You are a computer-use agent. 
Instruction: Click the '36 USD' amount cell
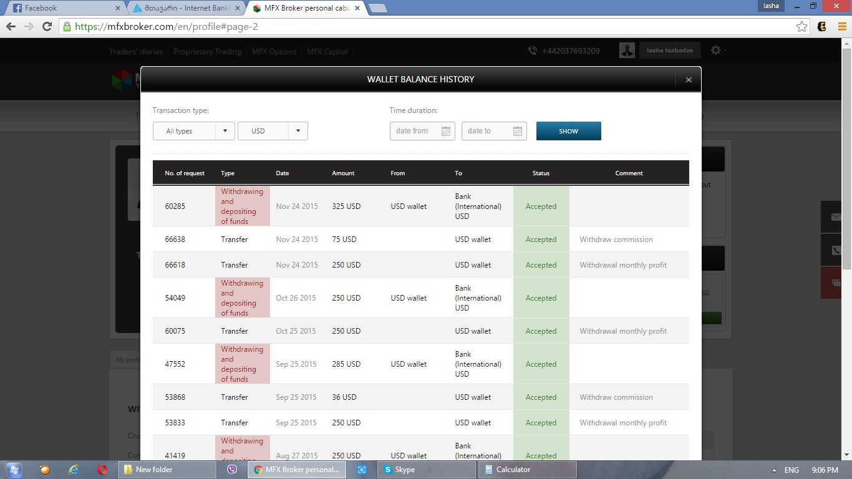point(344,397)
